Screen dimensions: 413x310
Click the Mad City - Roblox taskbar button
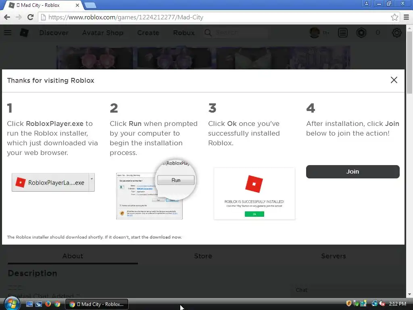[x=96, y=304]
